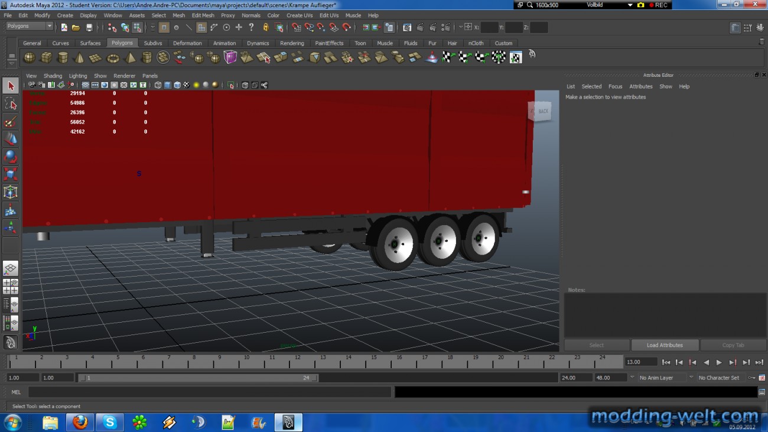Screen dimensions: 768x432
Task: Create a polygon cylinder from the shelf
Action: tap(62, 57)
